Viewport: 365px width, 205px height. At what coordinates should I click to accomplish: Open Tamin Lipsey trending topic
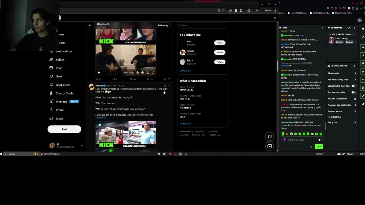pyautogui.click(x=186, y=90)
